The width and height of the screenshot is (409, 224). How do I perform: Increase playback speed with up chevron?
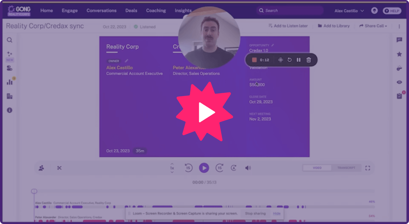pyautogui.click(x=172, y=164)
